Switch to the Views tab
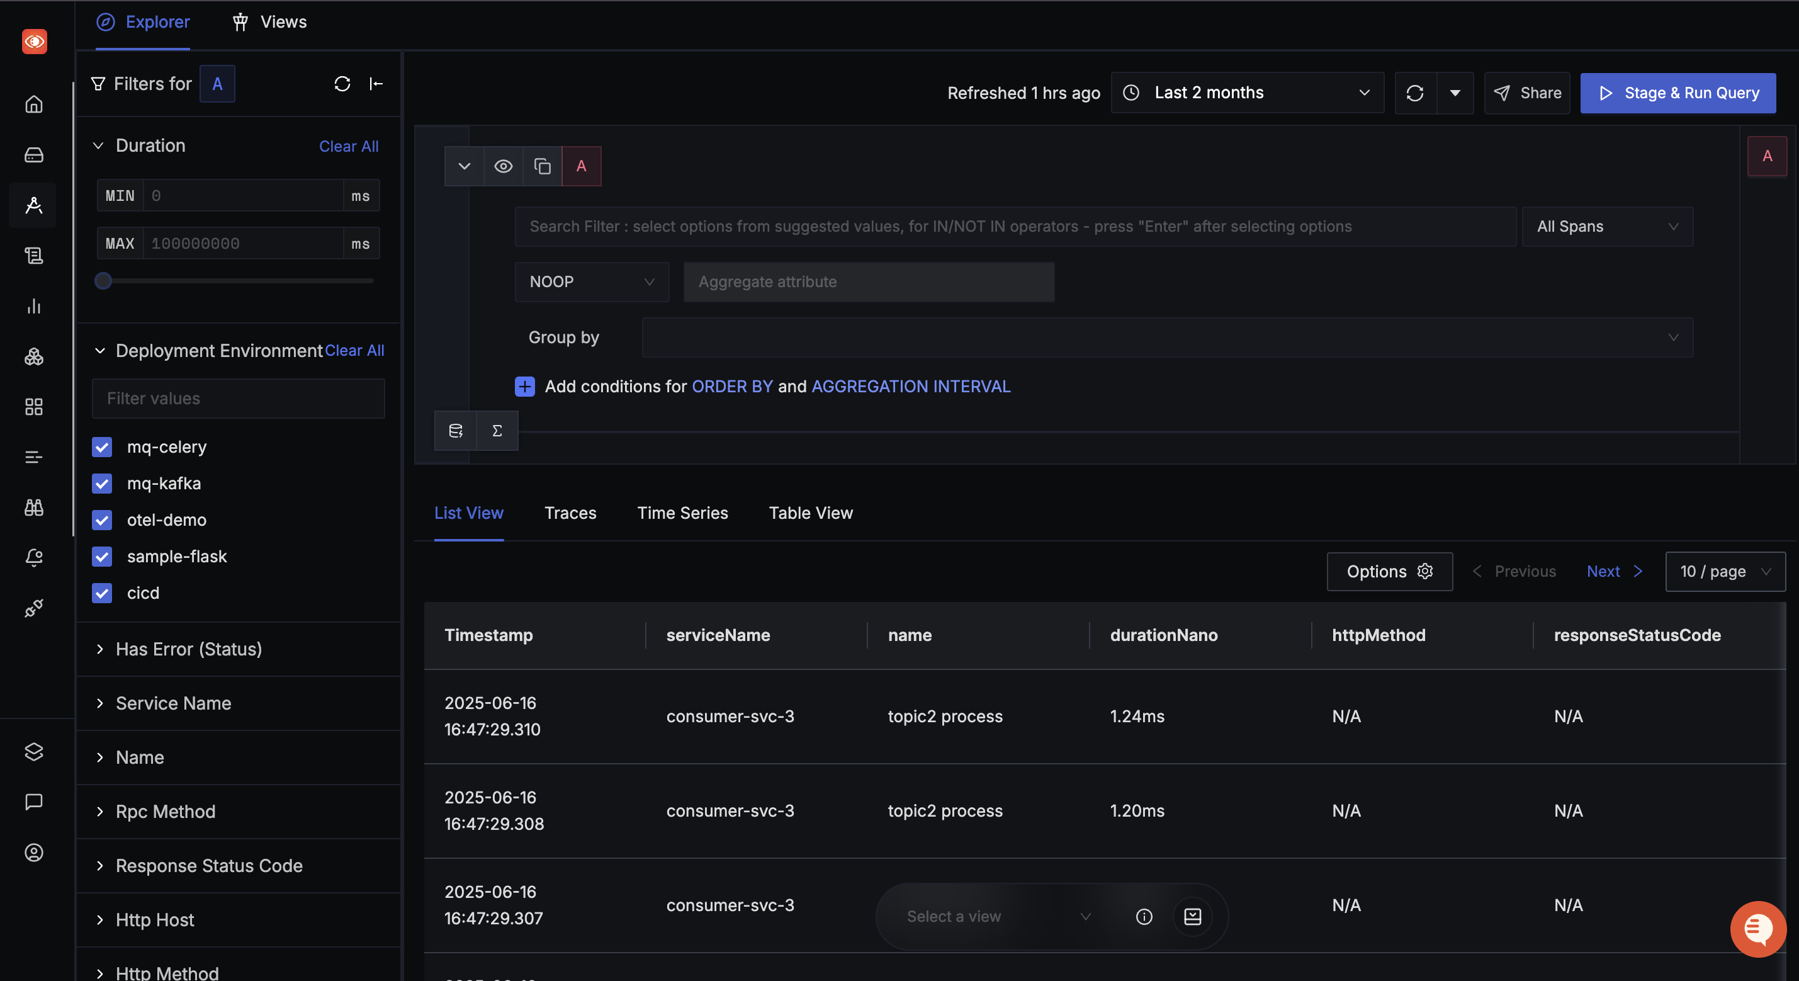This screenshot has width=1799, height=981. (x=269, y=23)
